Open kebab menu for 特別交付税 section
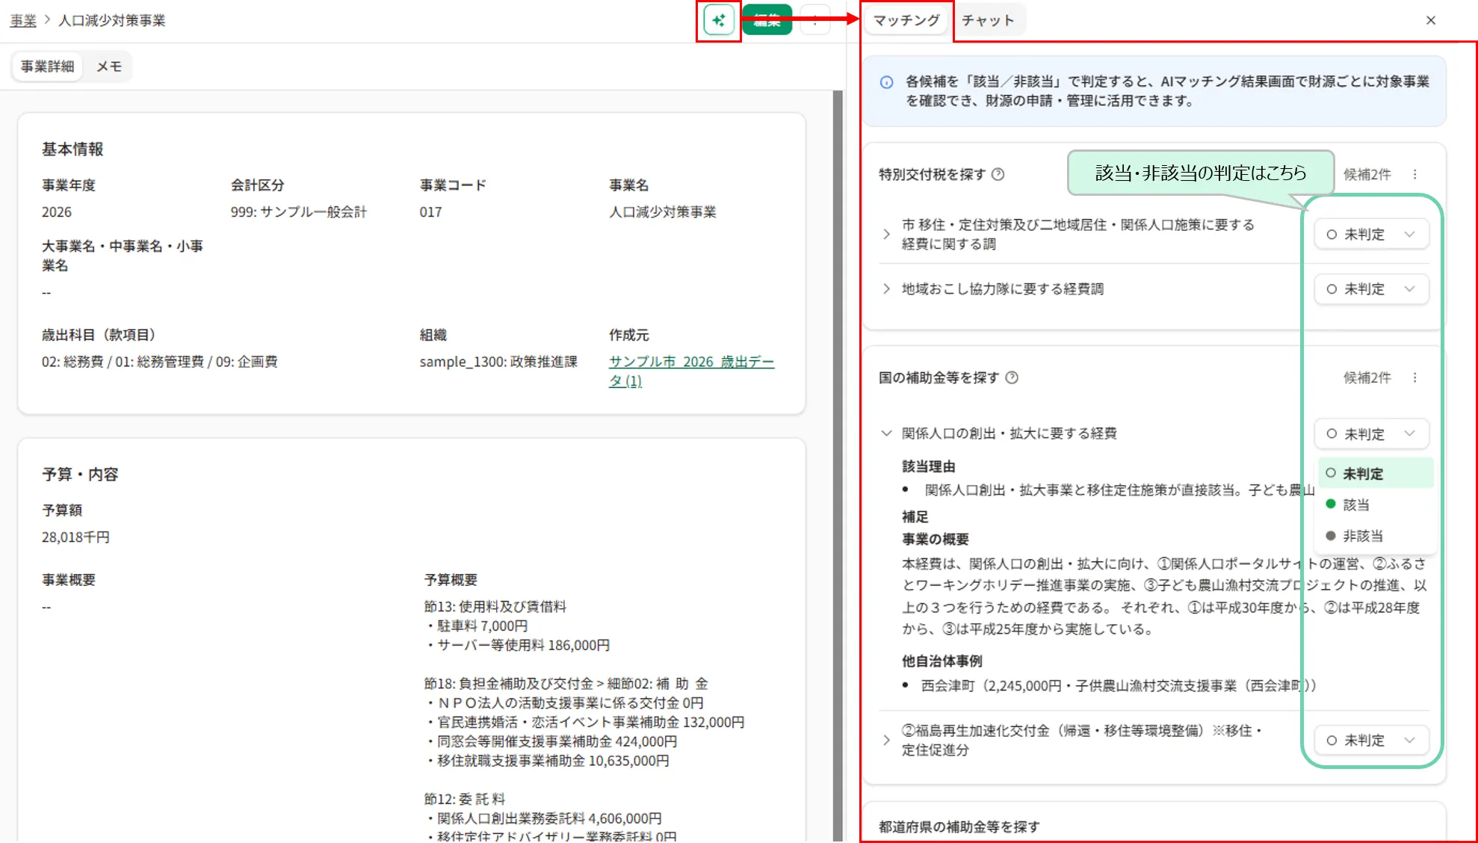This screenshot has height=843, width=1478. 1414,174
